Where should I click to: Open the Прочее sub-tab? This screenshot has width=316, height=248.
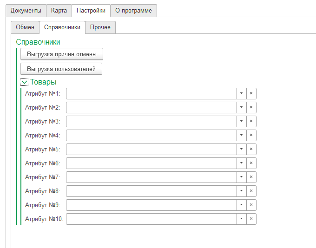point(100,27)
